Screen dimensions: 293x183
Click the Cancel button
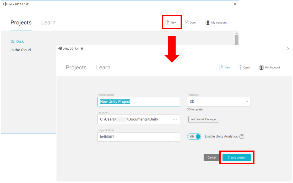pos(212,157)
